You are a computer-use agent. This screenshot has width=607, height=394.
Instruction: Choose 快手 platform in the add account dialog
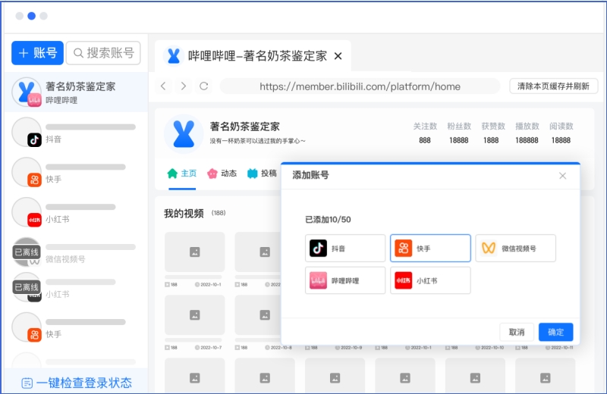[430, 249]
